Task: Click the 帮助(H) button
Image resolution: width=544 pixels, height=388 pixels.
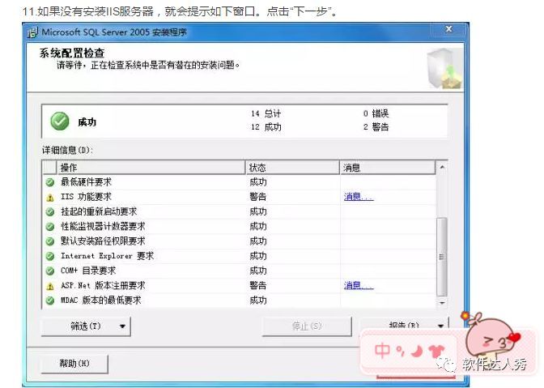Action: click(74, 364)
